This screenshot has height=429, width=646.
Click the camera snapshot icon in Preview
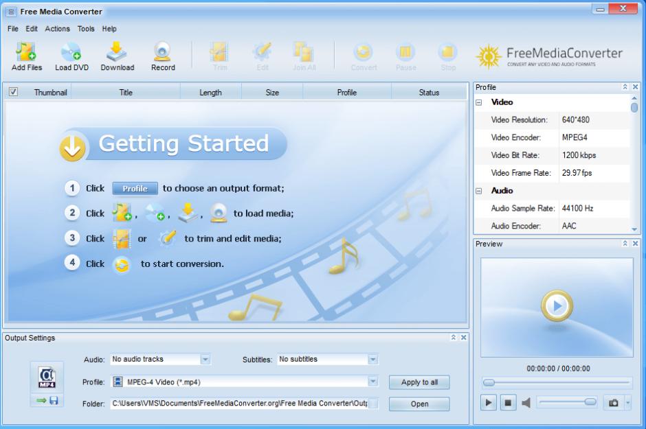(x=614, y=403)
